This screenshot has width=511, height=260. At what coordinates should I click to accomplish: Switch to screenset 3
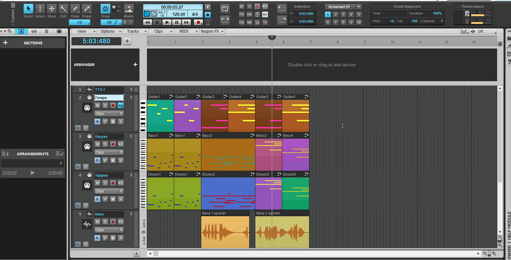343,15
